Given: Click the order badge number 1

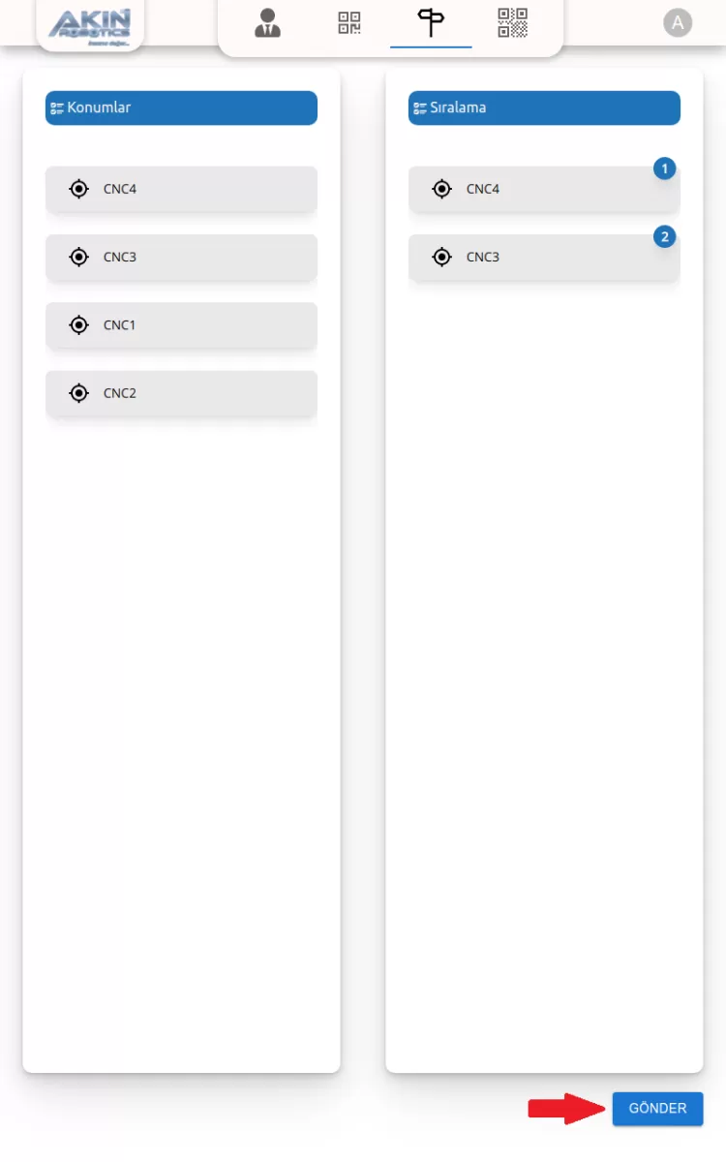Looking at the screenshot, I should (x=664, y=169).
